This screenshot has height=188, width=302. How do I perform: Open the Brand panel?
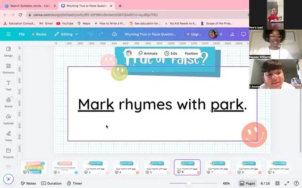(8, 102)
